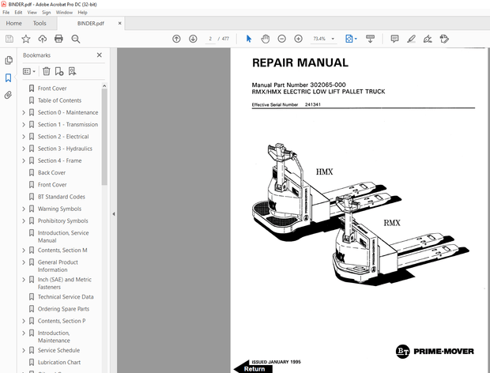This screenshot has width=490, height=373.
Task: Click the Return arrow on page
Action: pyautogui.click(x=253, y=367)
